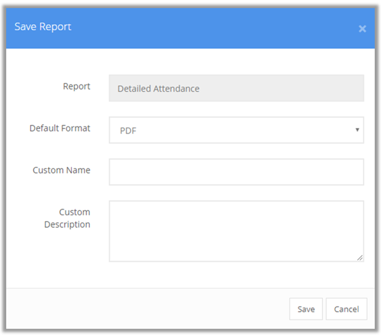Click the Default Format label
Viewport: 381px width, 335px height.
tap(60, 128)
